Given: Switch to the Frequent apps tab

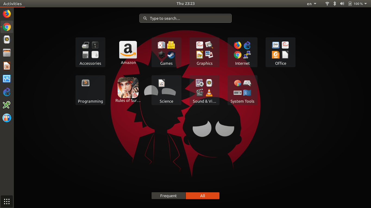Looking at the screenshot, I should pos(168,196).
